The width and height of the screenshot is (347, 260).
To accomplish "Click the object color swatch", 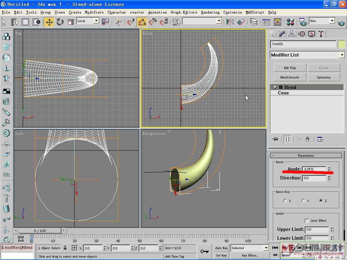I will pyautogui.click(x=342, y=44).
